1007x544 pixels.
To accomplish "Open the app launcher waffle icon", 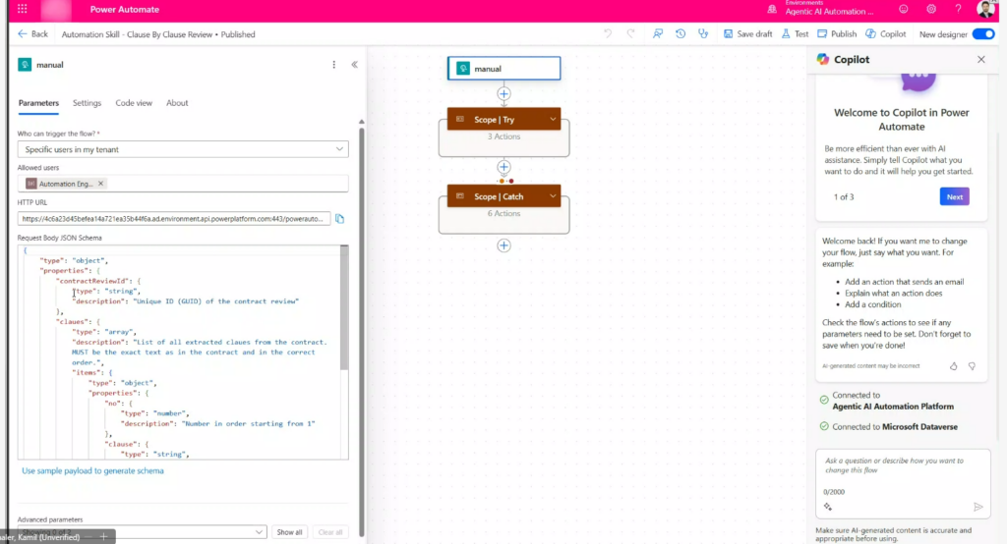I will click(23, 9).
